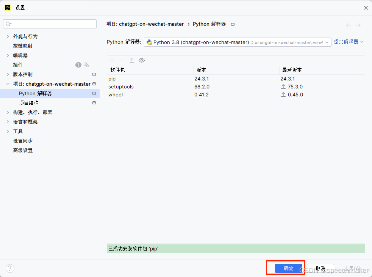Click the minus icon to uninstall package
The height and width of the screenshot is (277, 372).
point(122,60)
